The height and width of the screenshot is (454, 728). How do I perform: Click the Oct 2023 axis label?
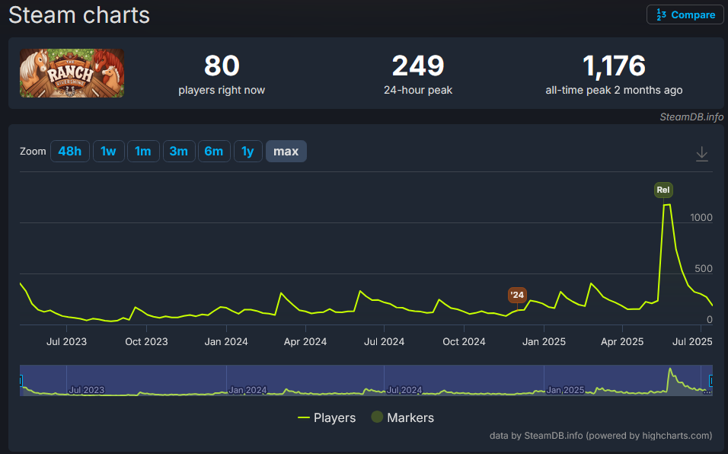point(146,342)
